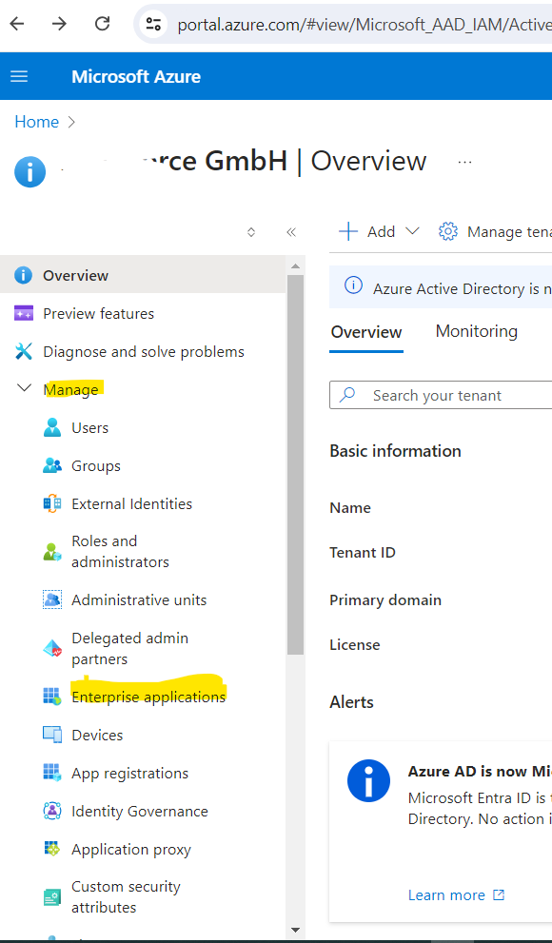Click the Groups people icon
552x943 pixels.
click(x=52, y=465)
